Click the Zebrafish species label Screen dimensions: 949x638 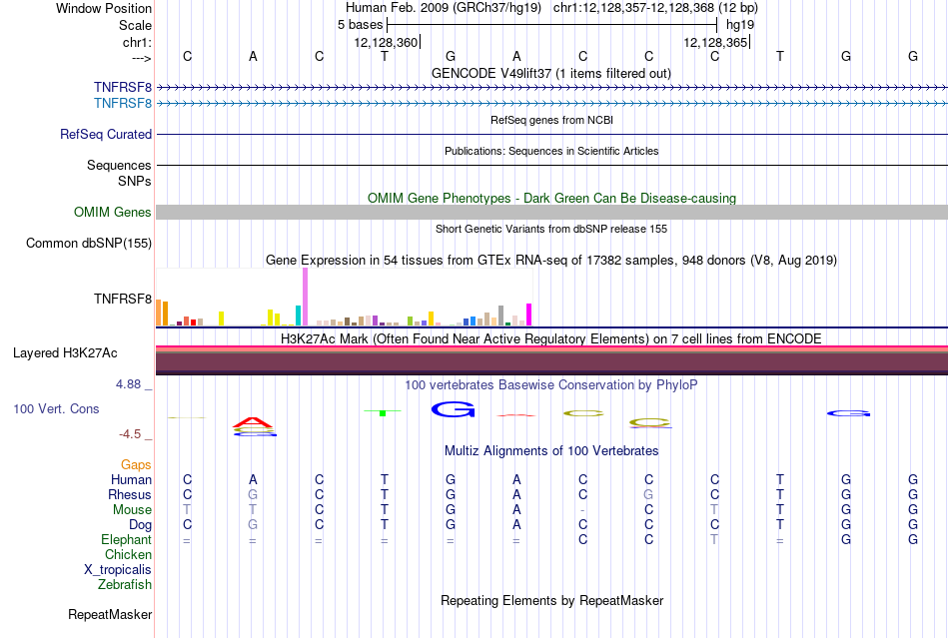tap(125, 585)
